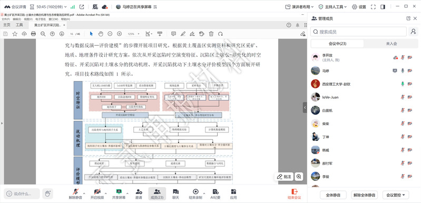Click add member icon beside search
The width and height of the screenshot is (421, 203).
(413, 32)
